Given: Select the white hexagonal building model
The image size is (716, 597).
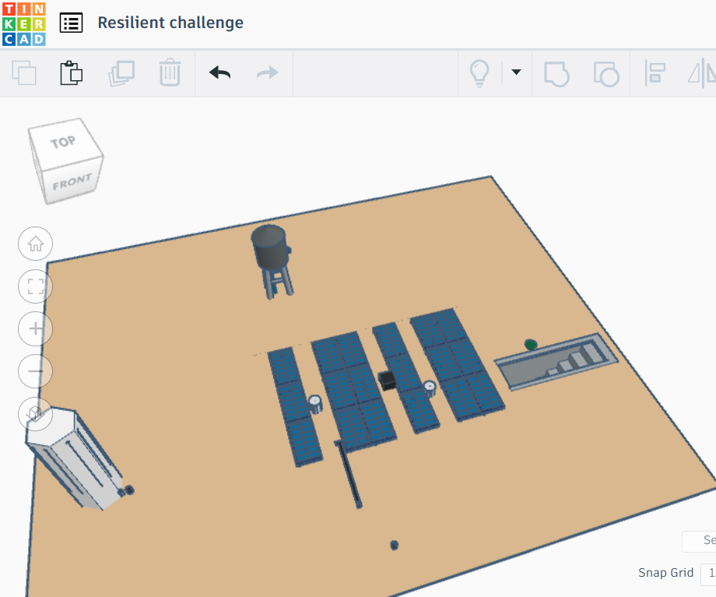Looking at the screenshot, I should pos(75,458).
